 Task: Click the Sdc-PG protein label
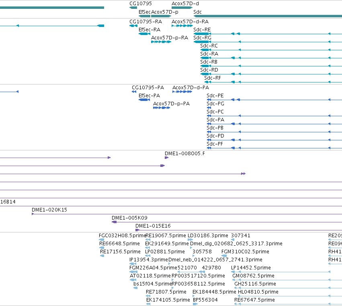(215, 104)
